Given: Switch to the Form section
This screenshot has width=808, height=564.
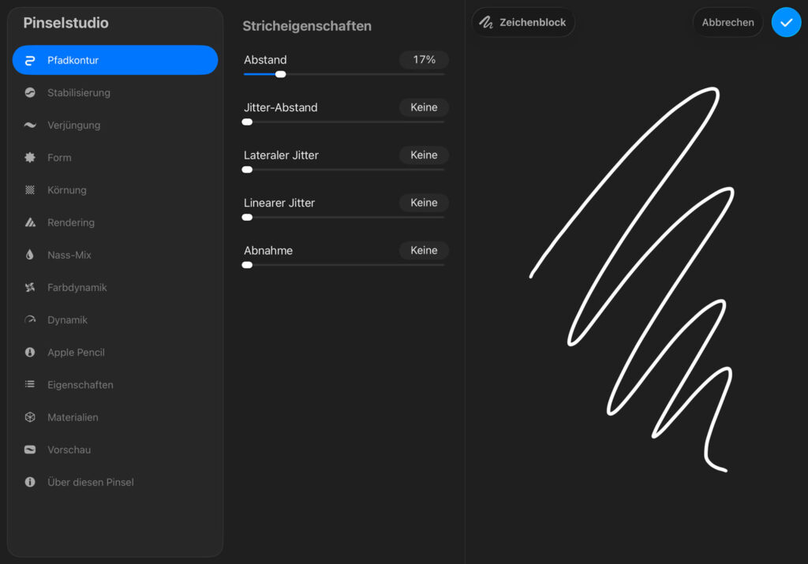Looking at the screenshot, I should 115,158.
